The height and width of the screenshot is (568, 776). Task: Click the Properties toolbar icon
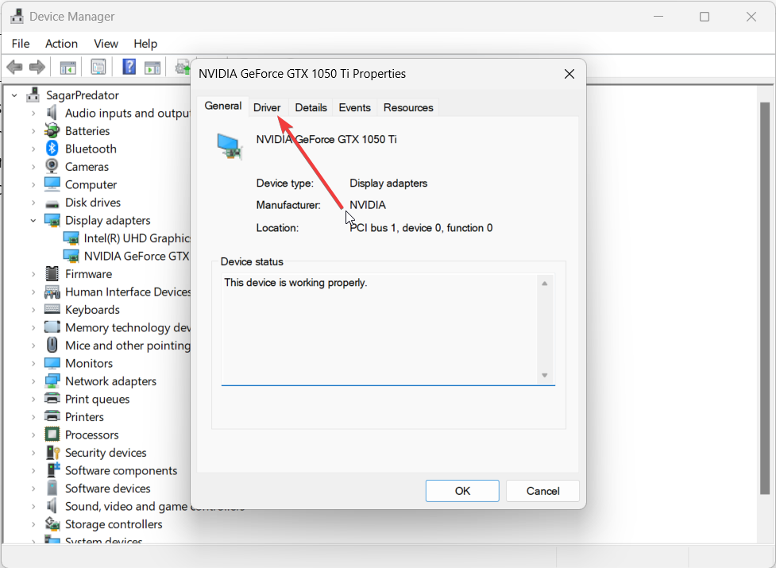[x=98, y=67]
